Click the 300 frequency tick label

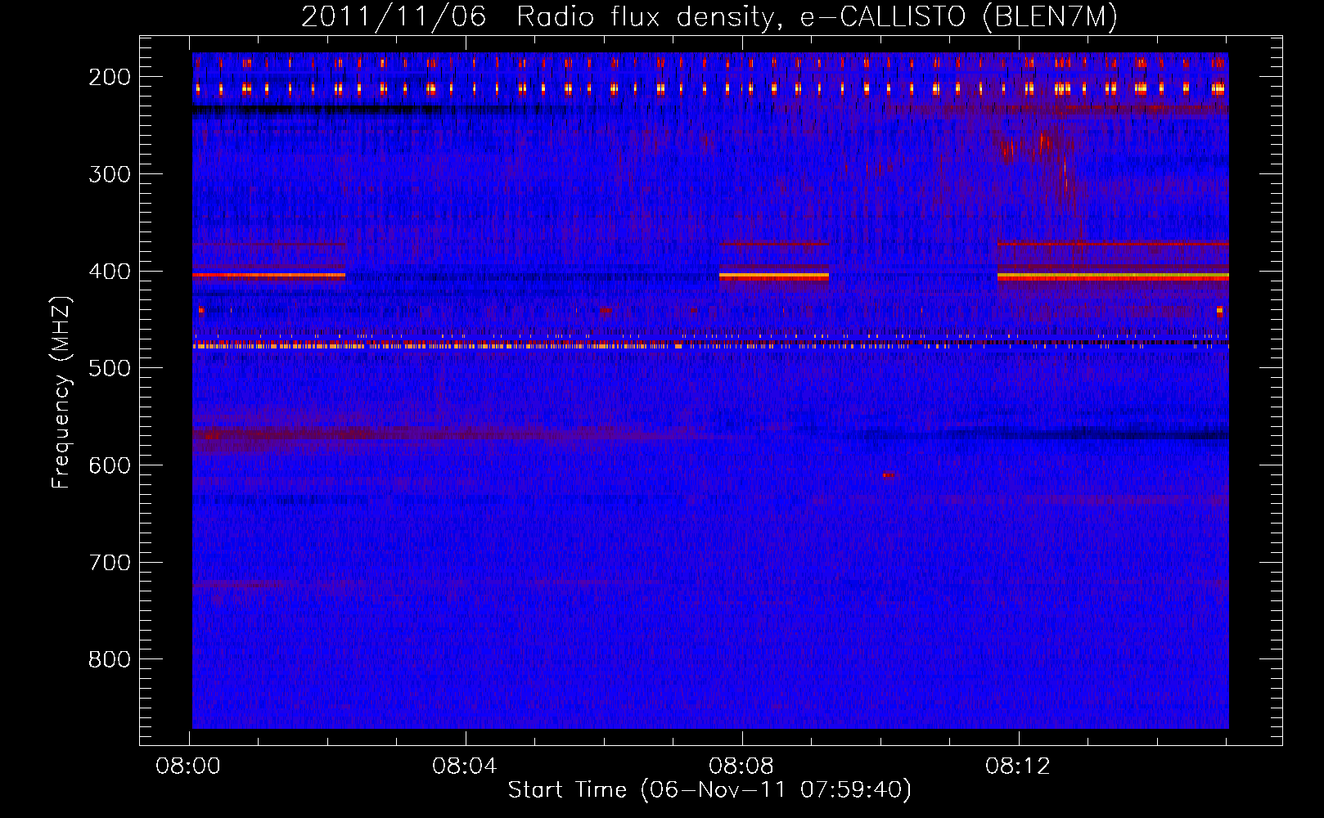coord(110,174)
